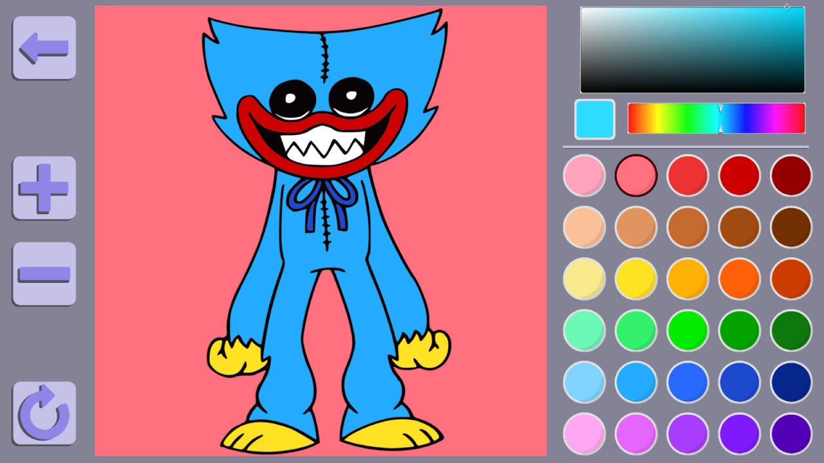Pick the light pink swatch in top row
This screenshot has width=824, height=463.
click(584, 175)
